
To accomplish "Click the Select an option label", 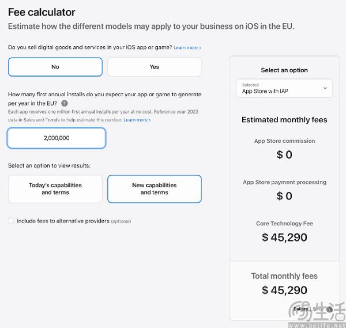I will [284, 70].
